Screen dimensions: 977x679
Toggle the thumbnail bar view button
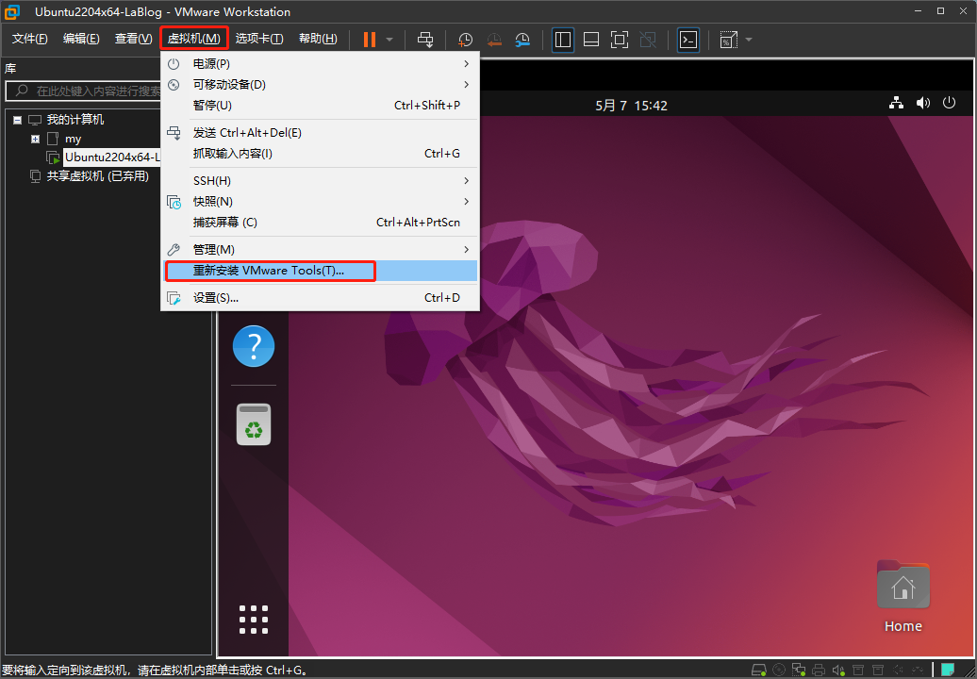click(590, 40)
